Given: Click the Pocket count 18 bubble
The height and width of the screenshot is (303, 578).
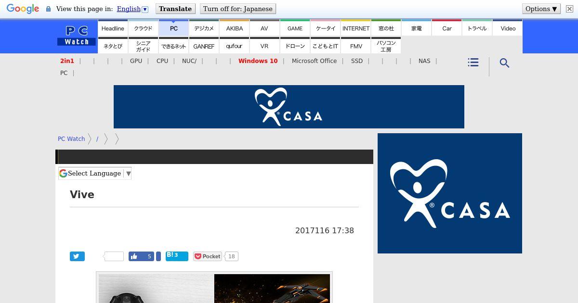Looking at the screenshot, I should click(x=231, y=256).
